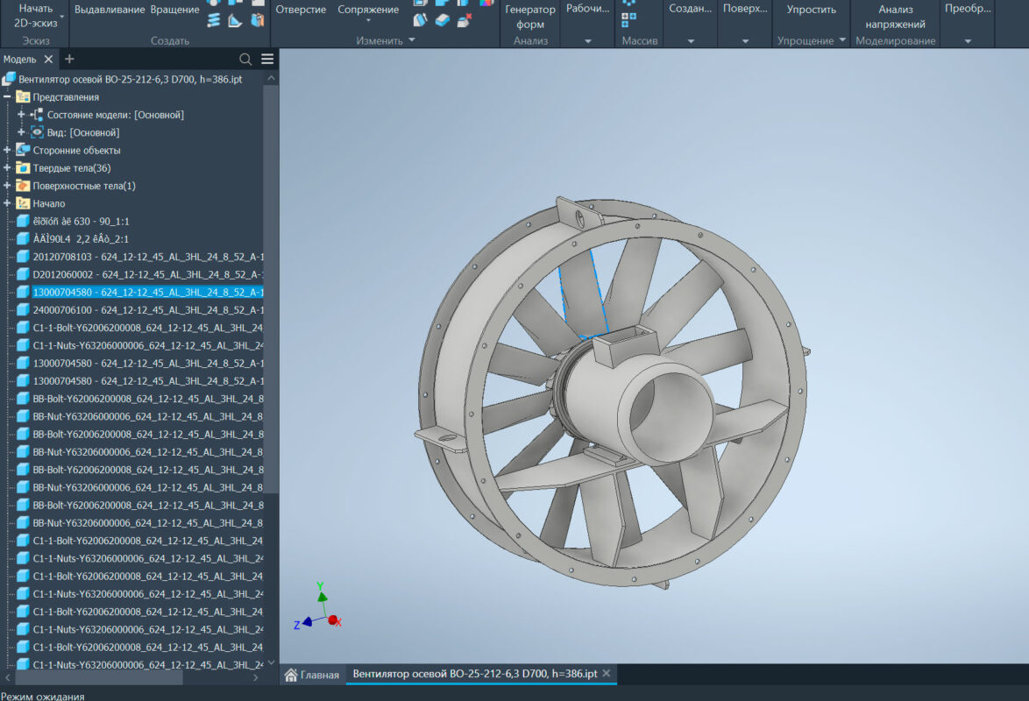Viewport: 1029px width, 701px height.
Task: Click the Выдавливание button
Action: pyautogui.click(x=110, y=10)
